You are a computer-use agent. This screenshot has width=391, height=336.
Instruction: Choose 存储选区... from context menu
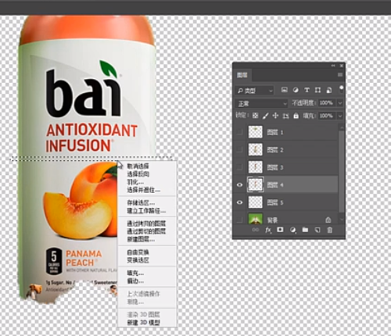[x=141, y=202]
